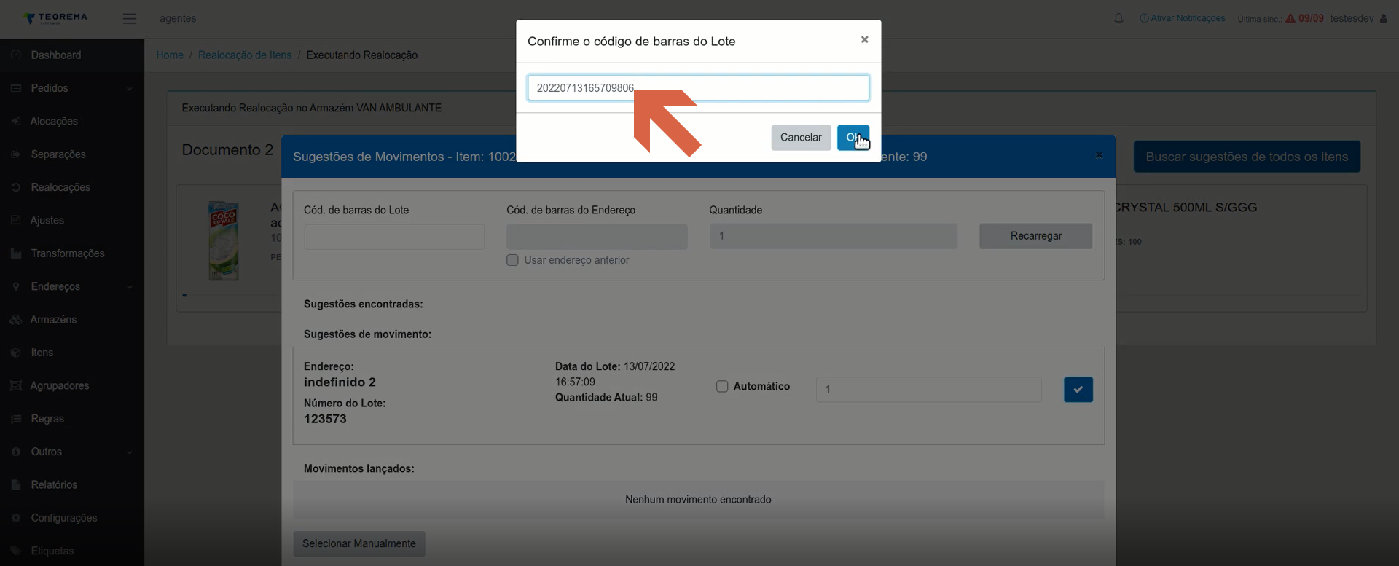
Task: Open Realocação de Itens breadcrumb link
Action: pos(245,55)
